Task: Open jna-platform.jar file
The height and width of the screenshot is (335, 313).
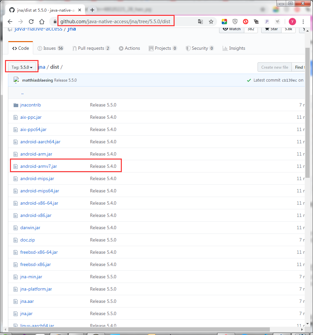Action: [x=36, y=289]
